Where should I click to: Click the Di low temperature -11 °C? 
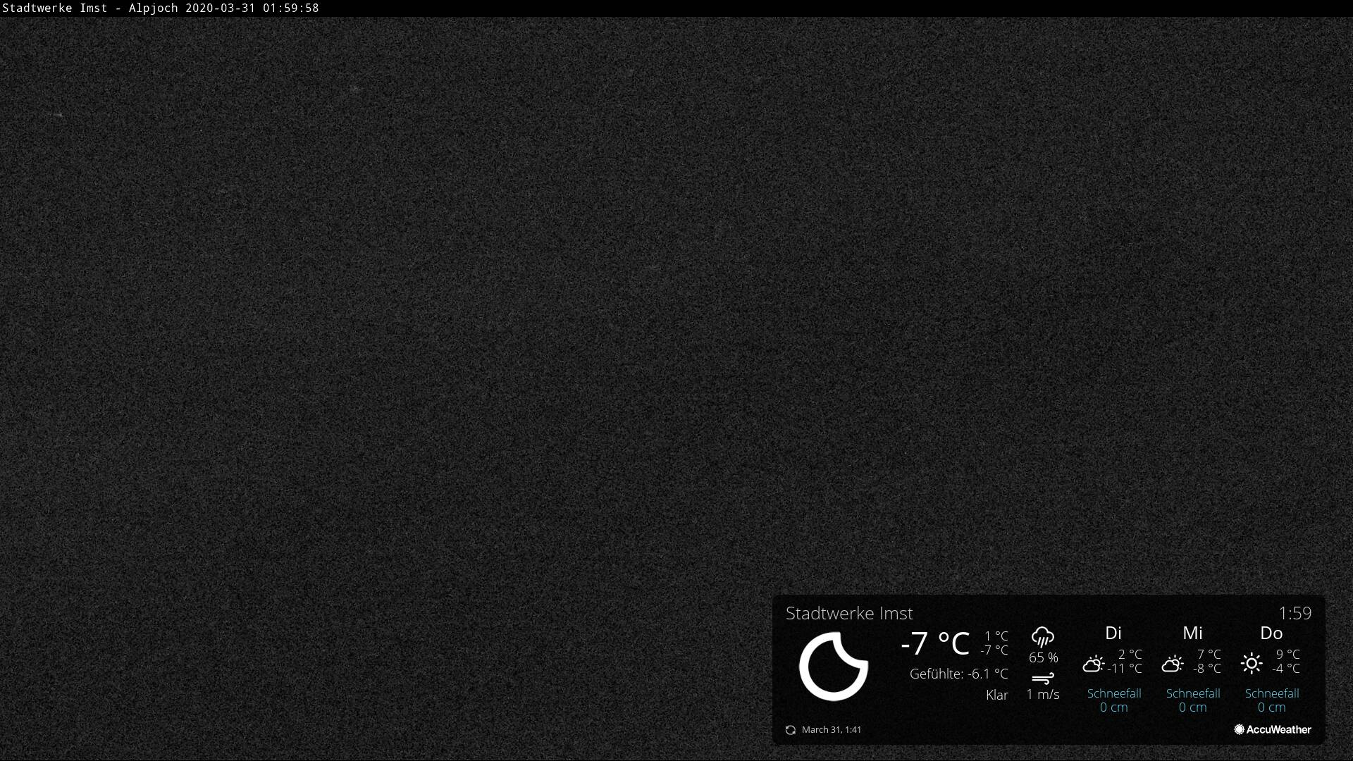click(x=1125, y=668)
